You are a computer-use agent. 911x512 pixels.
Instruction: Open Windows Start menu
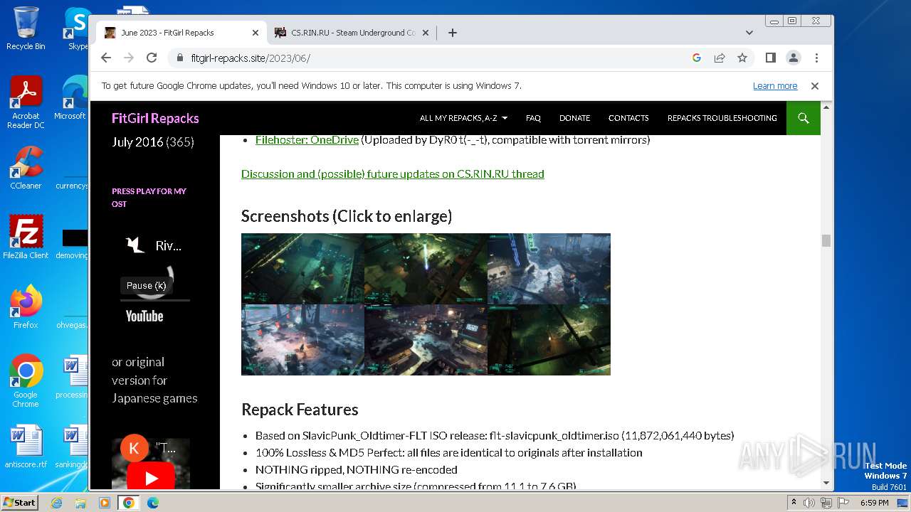pos(19,502)
